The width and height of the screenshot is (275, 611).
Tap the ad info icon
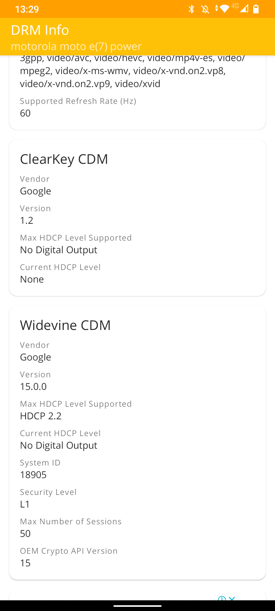(222, 598)
